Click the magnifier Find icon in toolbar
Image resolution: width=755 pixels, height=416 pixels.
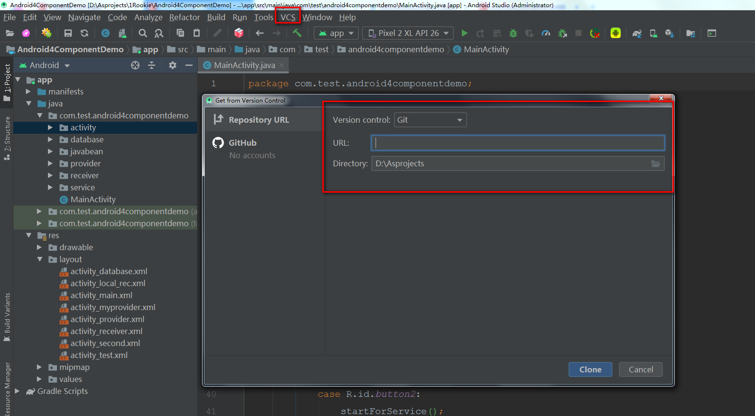143,33
